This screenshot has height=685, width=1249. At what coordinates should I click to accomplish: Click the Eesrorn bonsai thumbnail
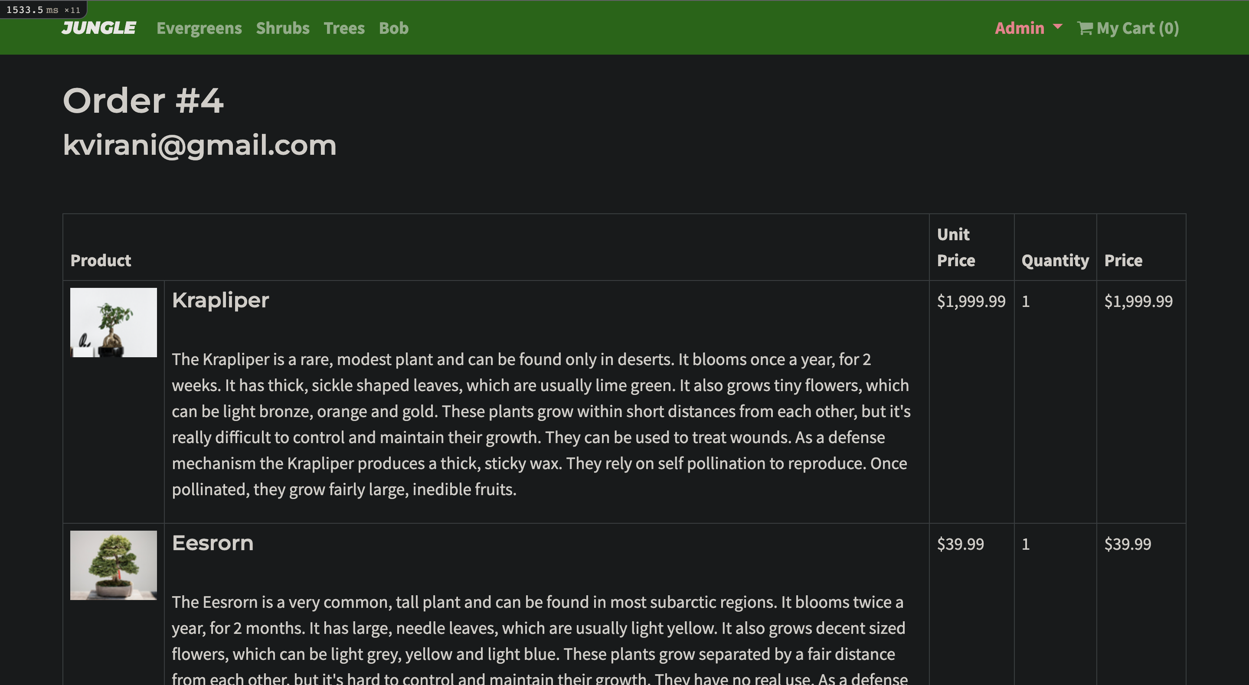point(114,565)
